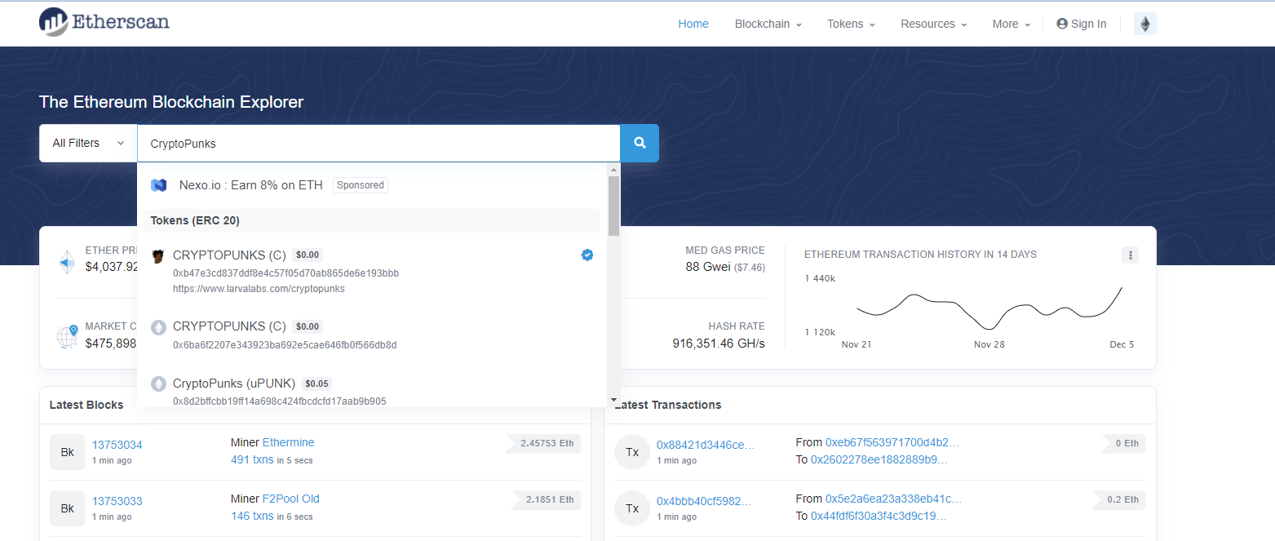Click the 916,351.46 GH/s hash rate value

[x=719, y=343]
